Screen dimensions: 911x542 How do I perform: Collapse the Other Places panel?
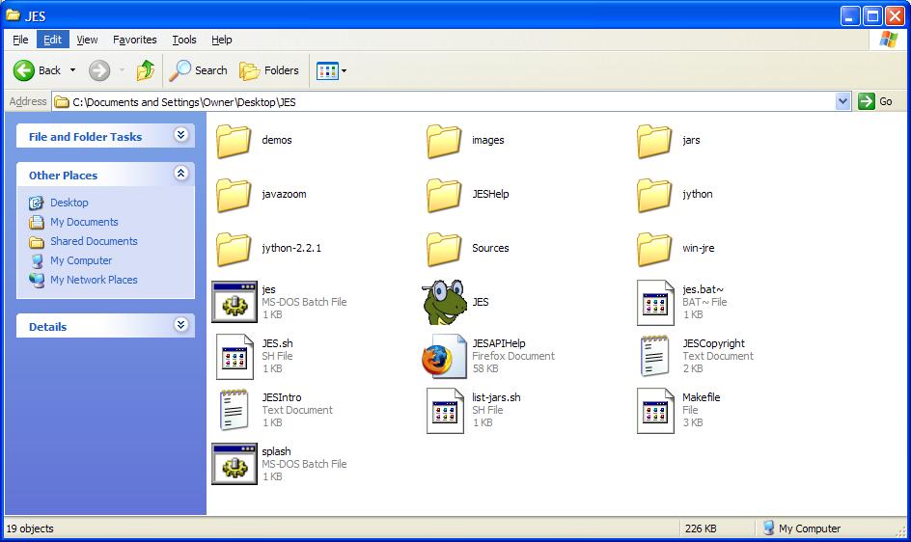tap(180, 175)
